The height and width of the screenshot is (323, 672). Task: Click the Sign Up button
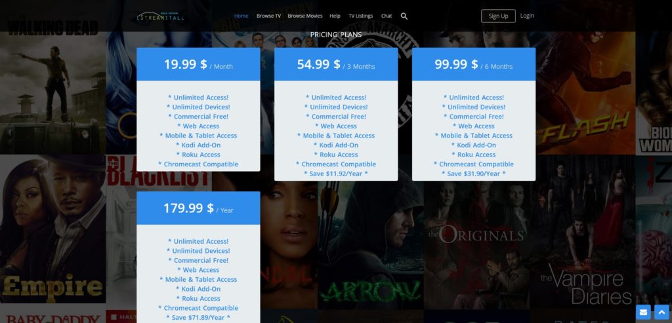click(x=498, y=16)
